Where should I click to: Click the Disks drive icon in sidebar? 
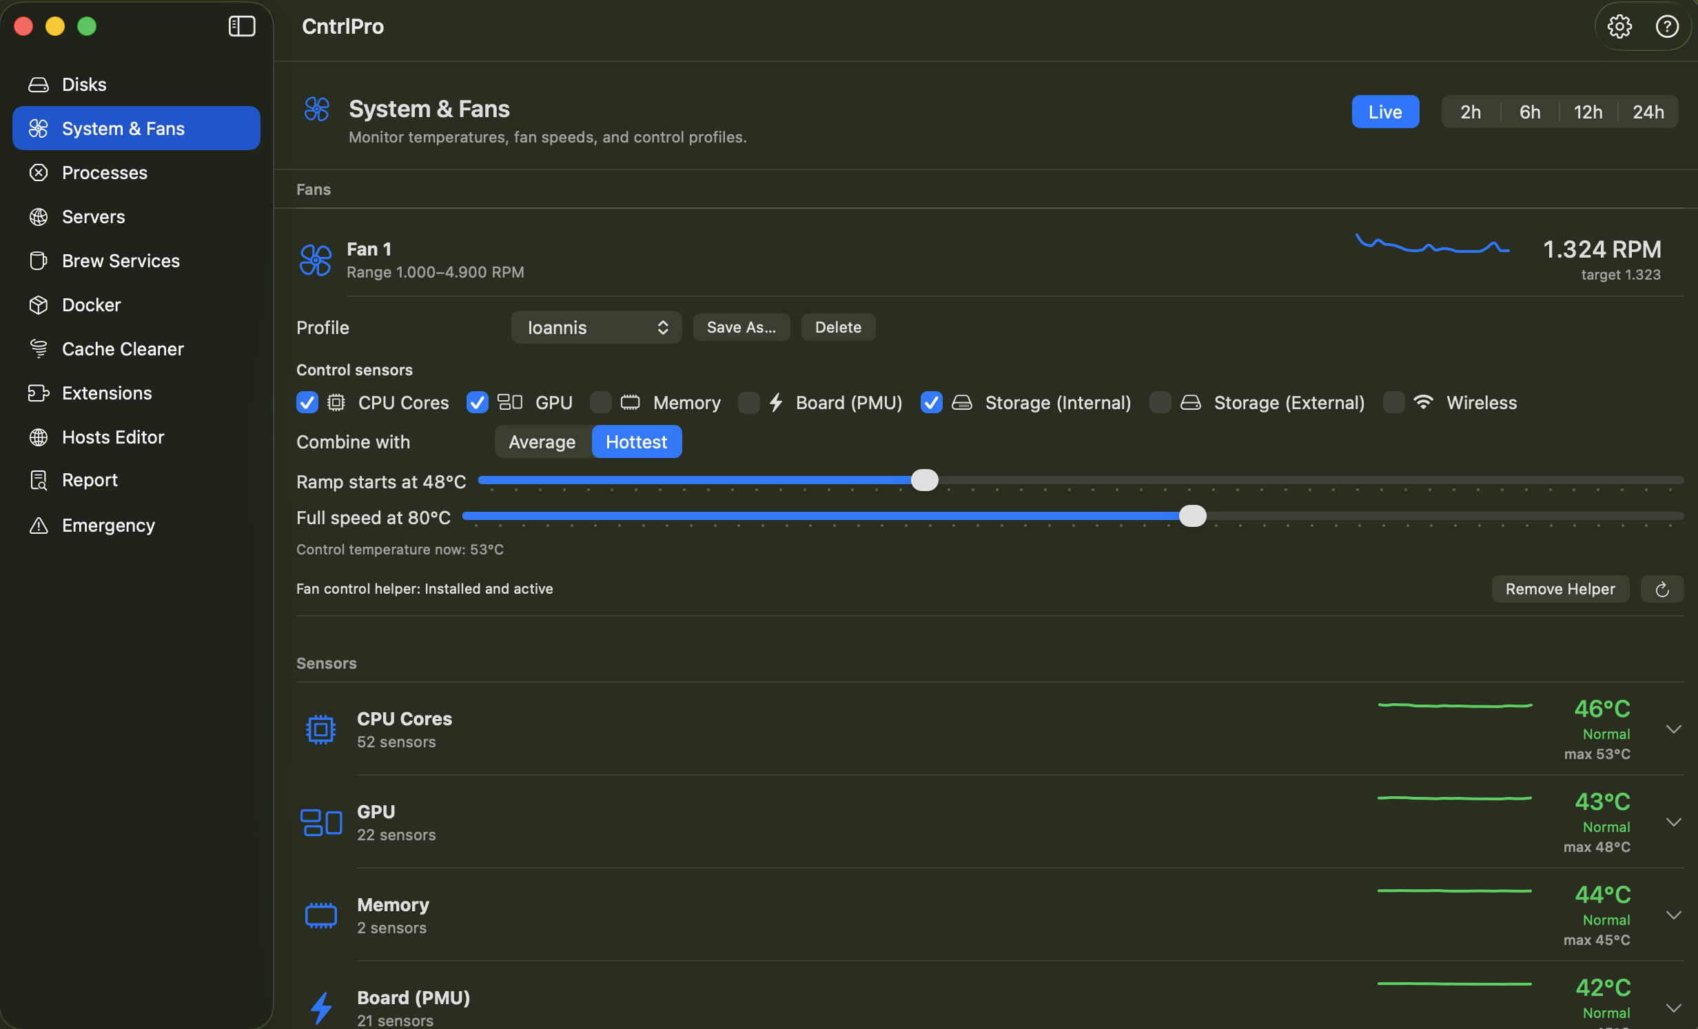click(39, 85)
